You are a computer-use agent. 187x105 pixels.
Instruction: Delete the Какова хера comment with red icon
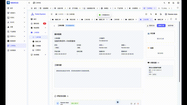[138, 104]
